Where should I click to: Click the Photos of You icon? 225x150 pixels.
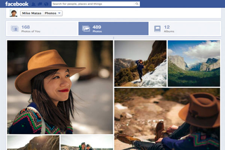pos(15,29)
